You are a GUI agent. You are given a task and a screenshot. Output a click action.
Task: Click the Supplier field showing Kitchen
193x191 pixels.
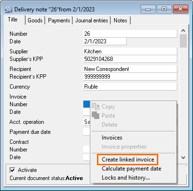[130, 51]
